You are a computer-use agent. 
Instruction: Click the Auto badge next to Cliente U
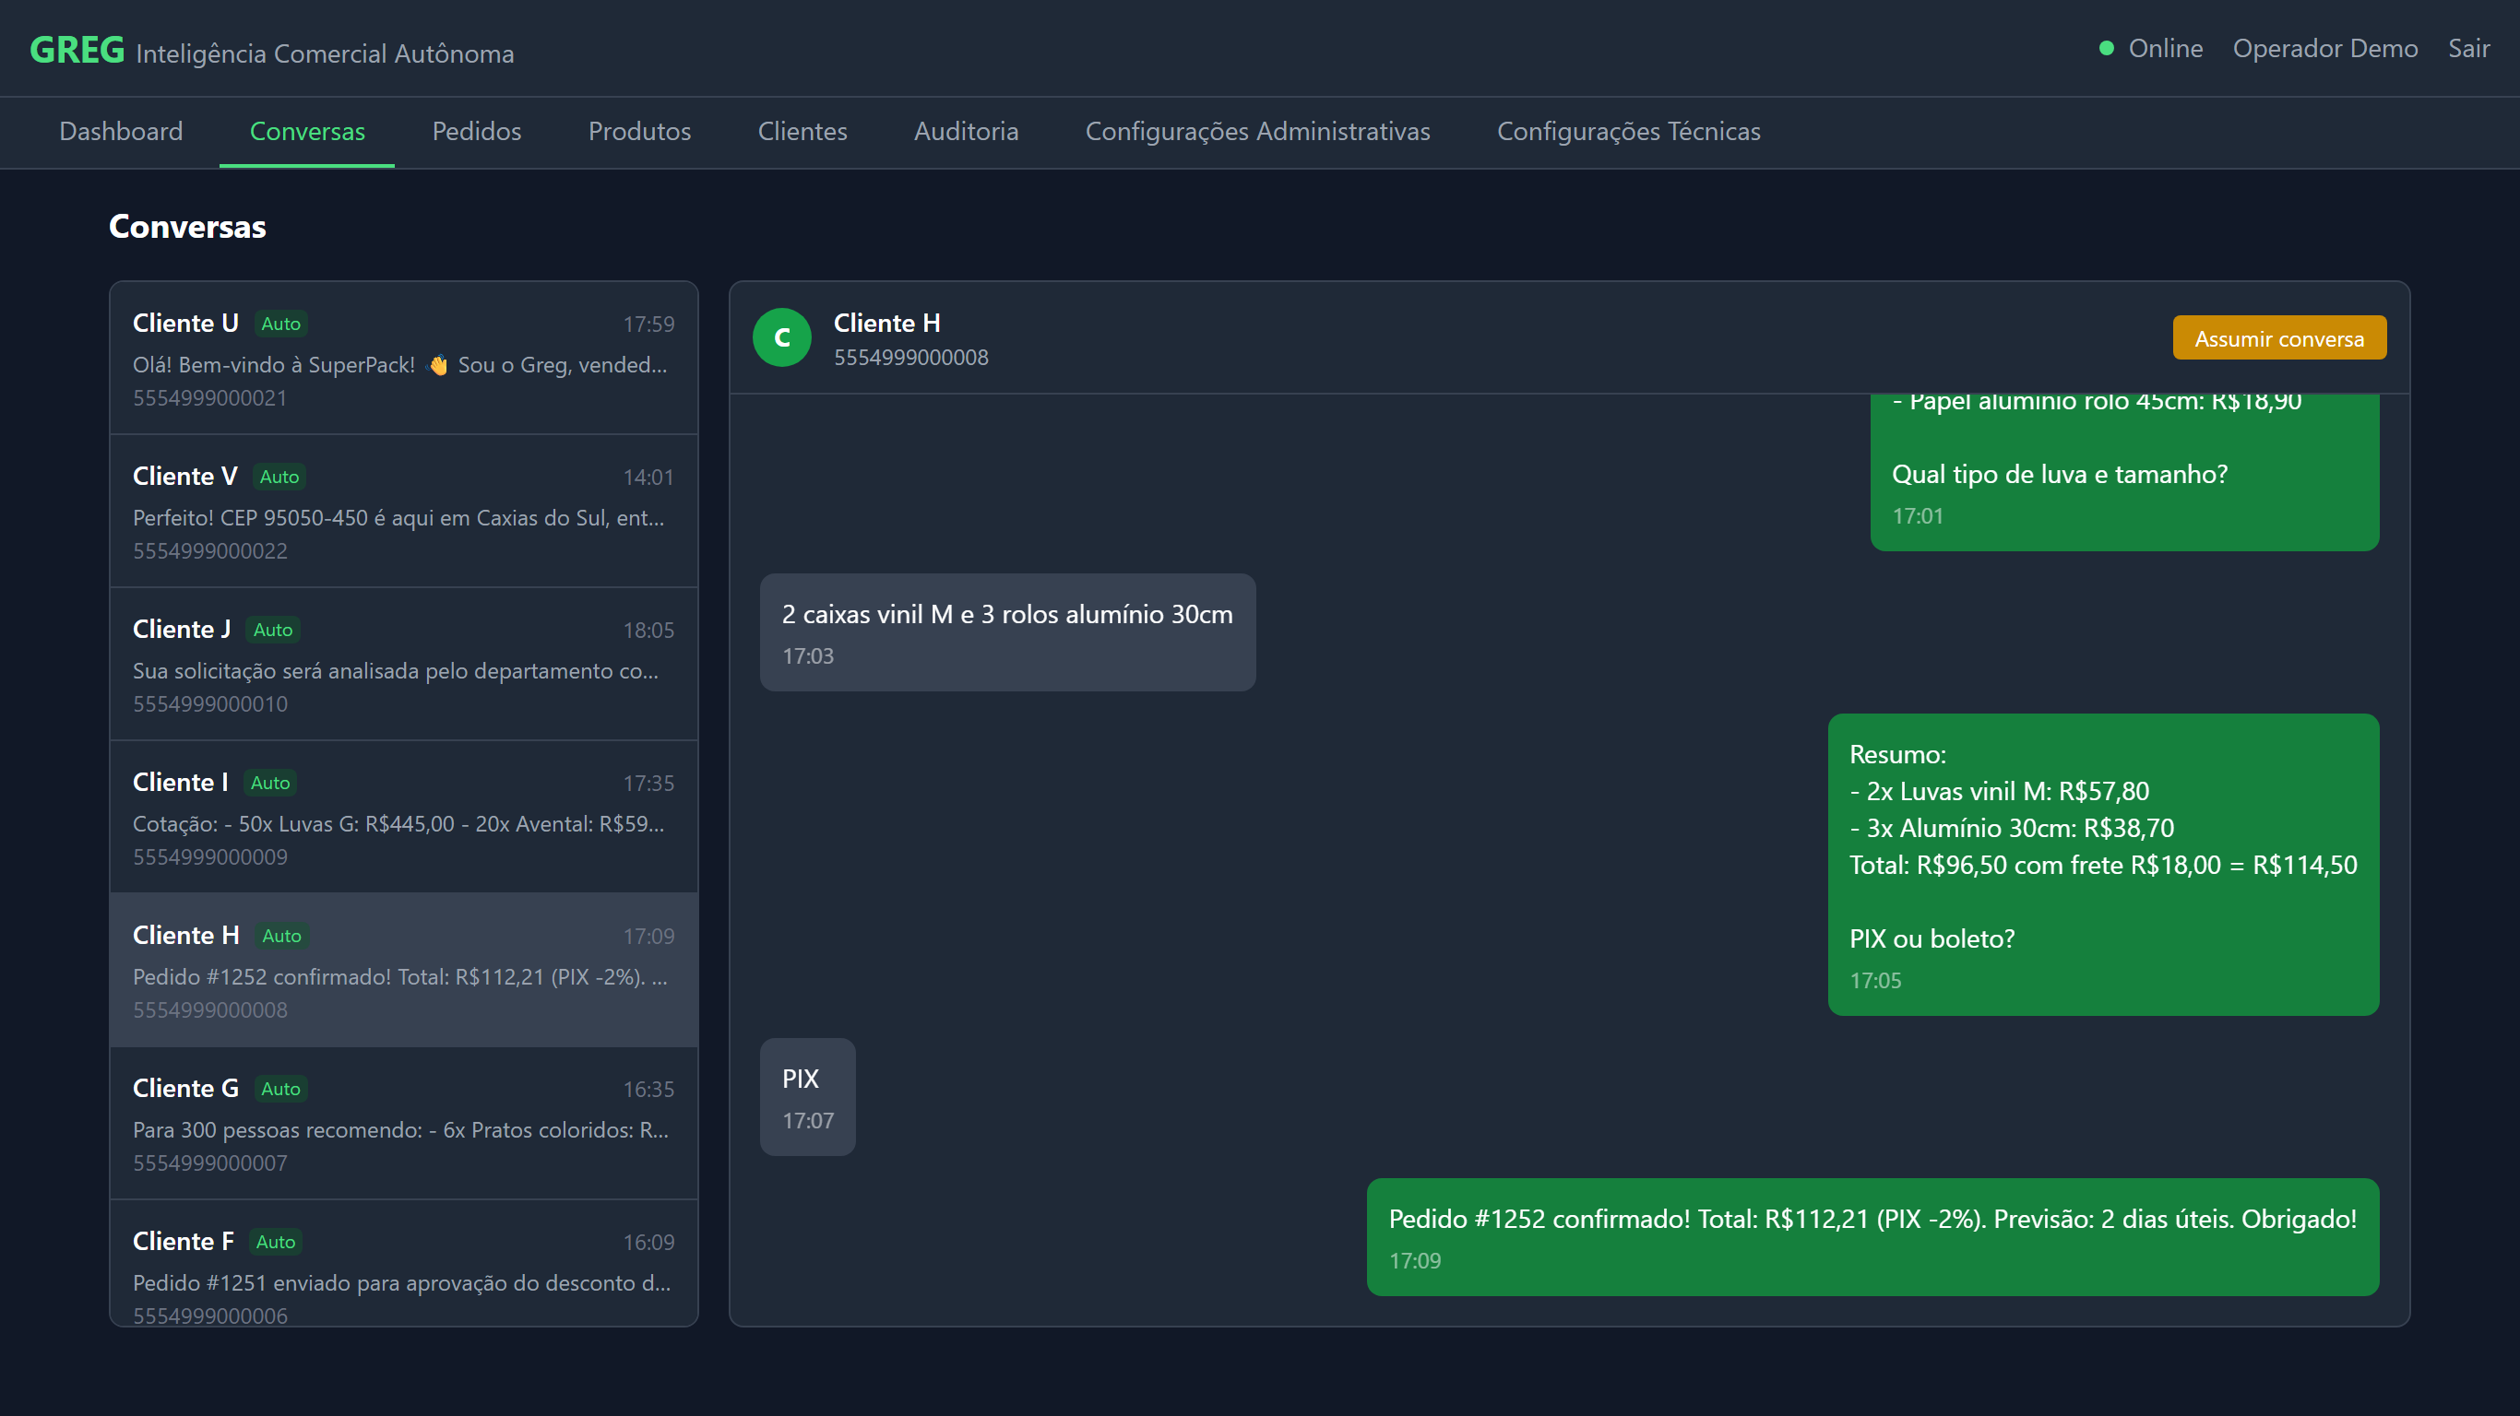pyautogui.click(x=280, y=324)
